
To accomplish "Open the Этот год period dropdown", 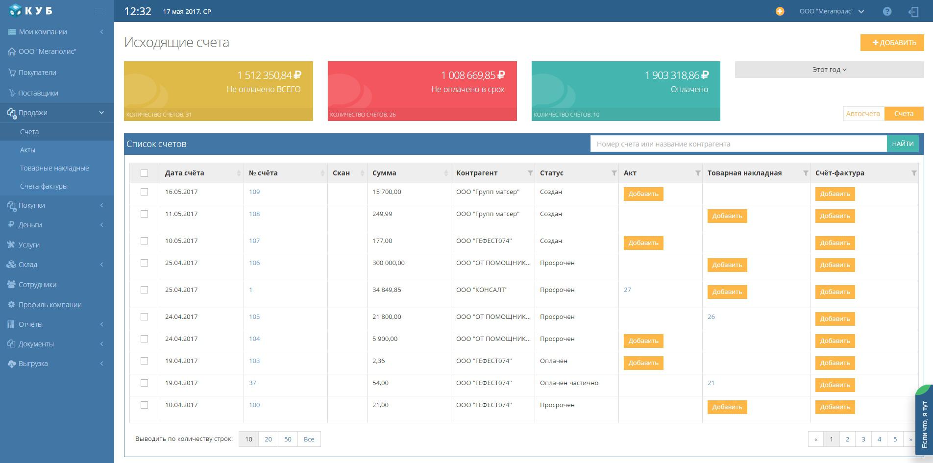I will click(x=829, y=70).
